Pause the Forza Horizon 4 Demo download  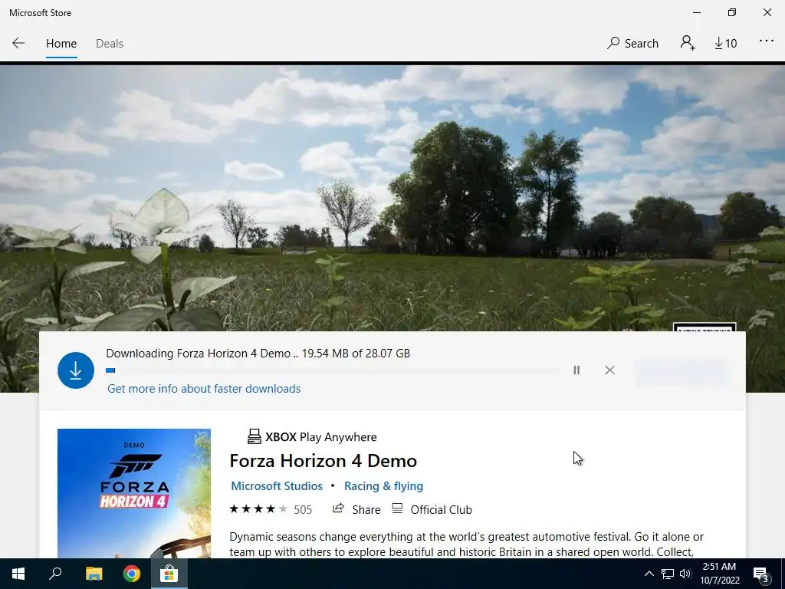coord(576,370)
